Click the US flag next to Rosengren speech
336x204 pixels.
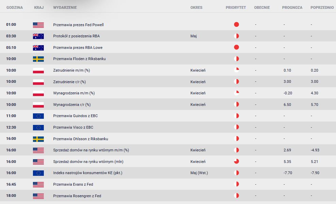pyautogui.click(x=38, y=196)
